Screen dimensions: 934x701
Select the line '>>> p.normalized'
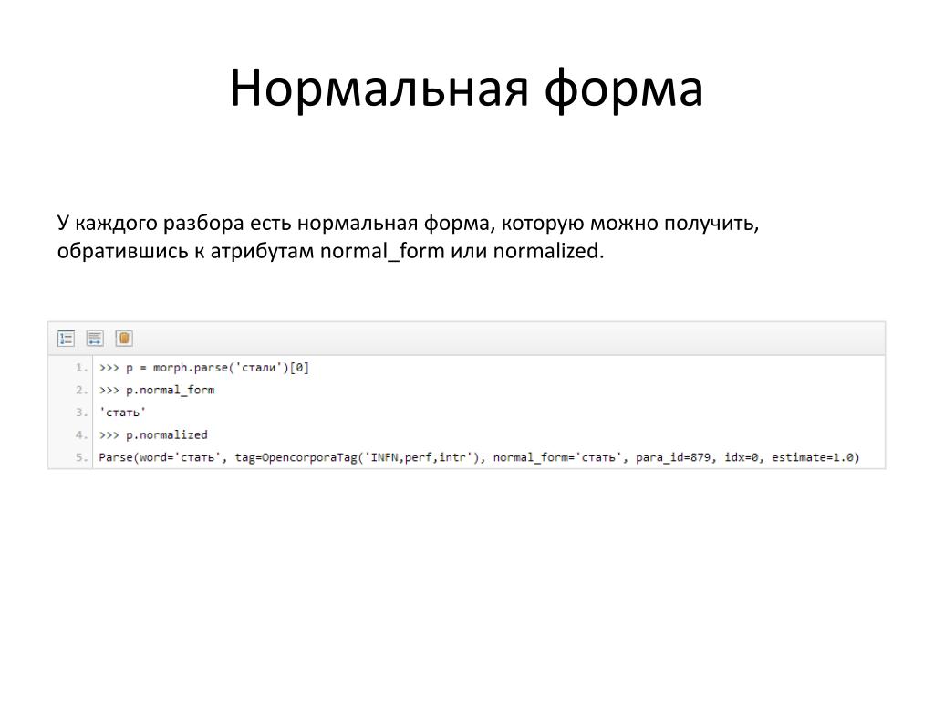153,435
